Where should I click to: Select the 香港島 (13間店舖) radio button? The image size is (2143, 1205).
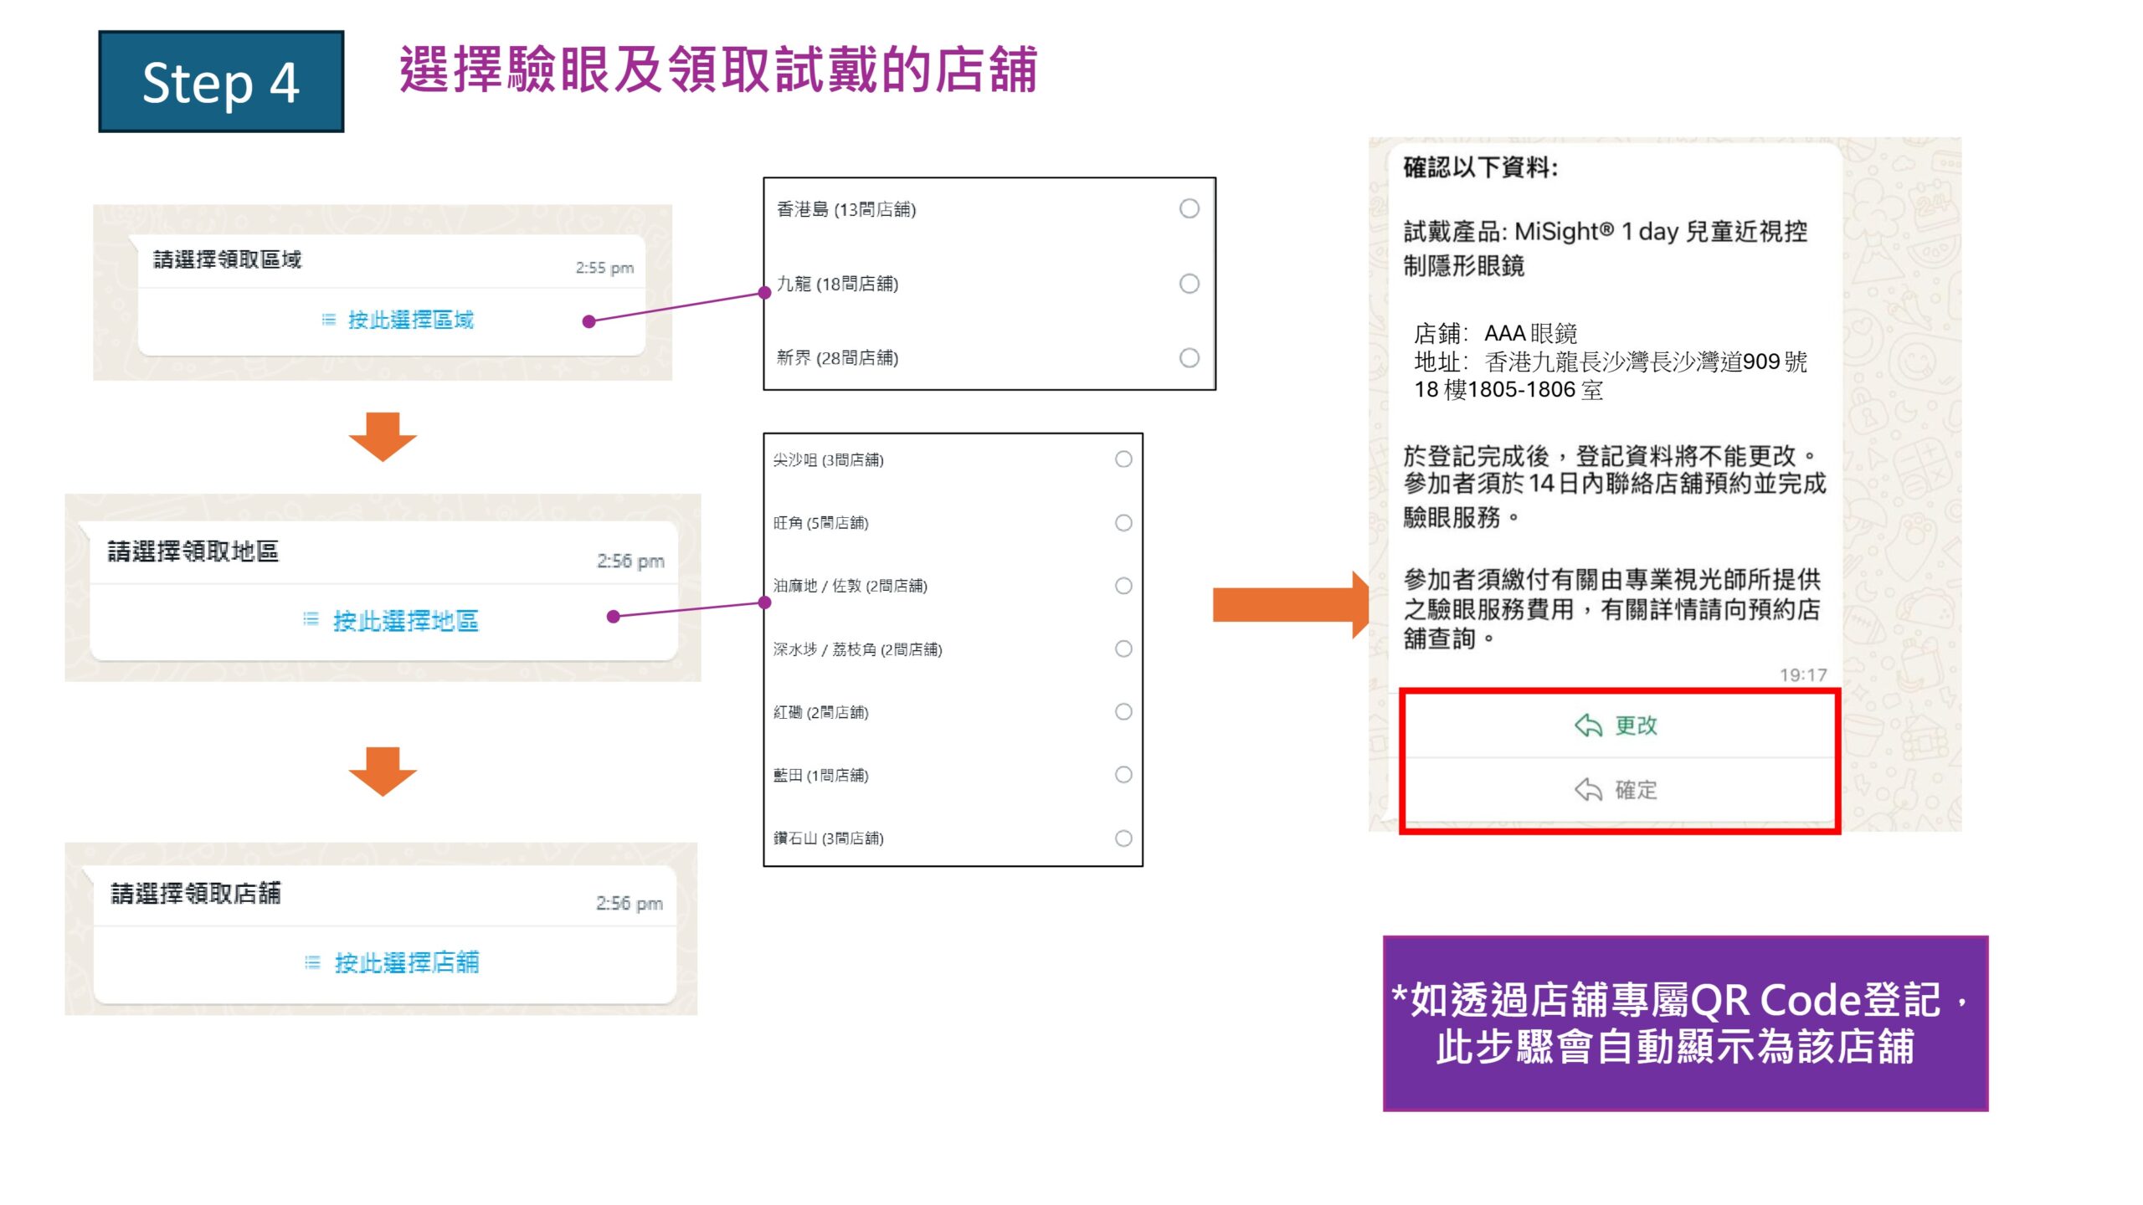[1189, 208]
